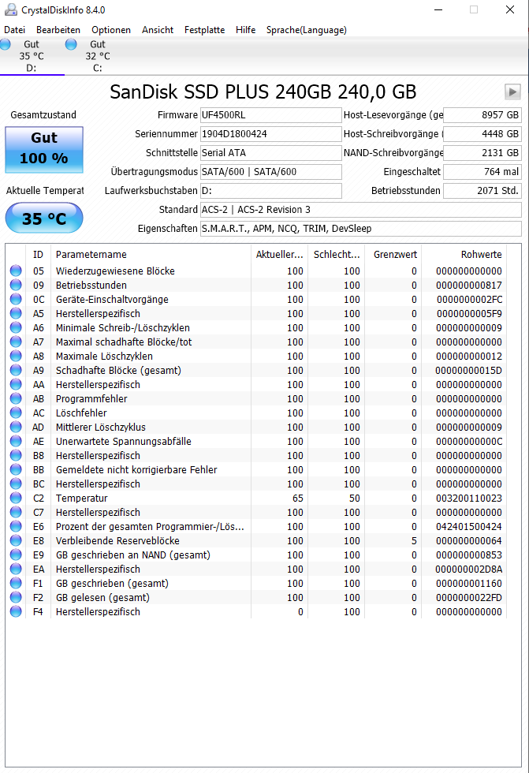Click the CrystalDiskInfo app icon in title bar
Screen dimensions: 529x773
pos(10,9)
